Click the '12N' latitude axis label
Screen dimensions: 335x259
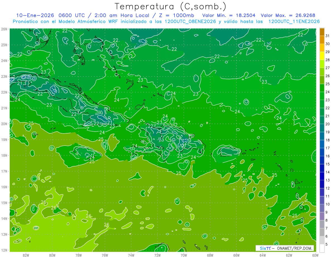[x=4, y=250]
